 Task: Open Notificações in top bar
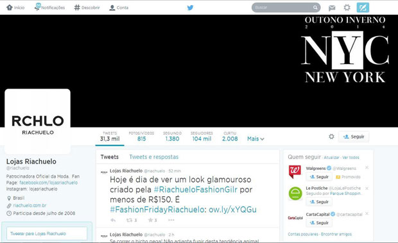tap(50, 7)
